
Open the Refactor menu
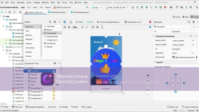coord(45,2)
